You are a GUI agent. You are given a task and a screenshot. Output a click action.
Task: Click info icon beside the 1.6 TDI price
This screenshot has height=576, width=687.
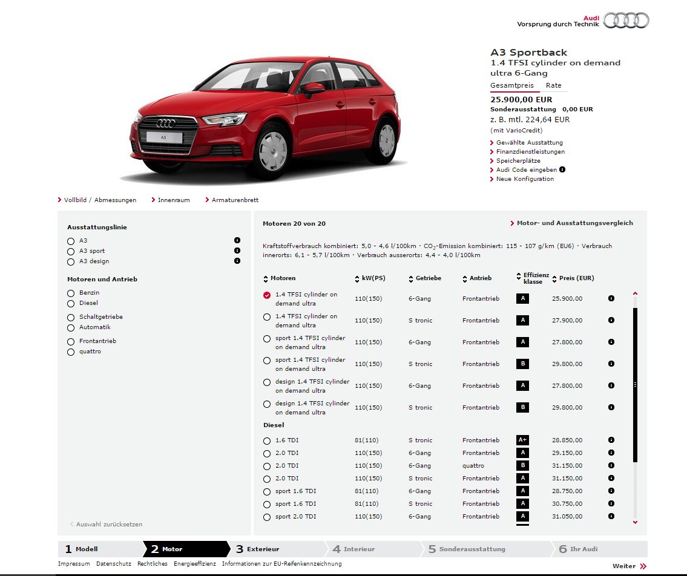click(611, 440)
